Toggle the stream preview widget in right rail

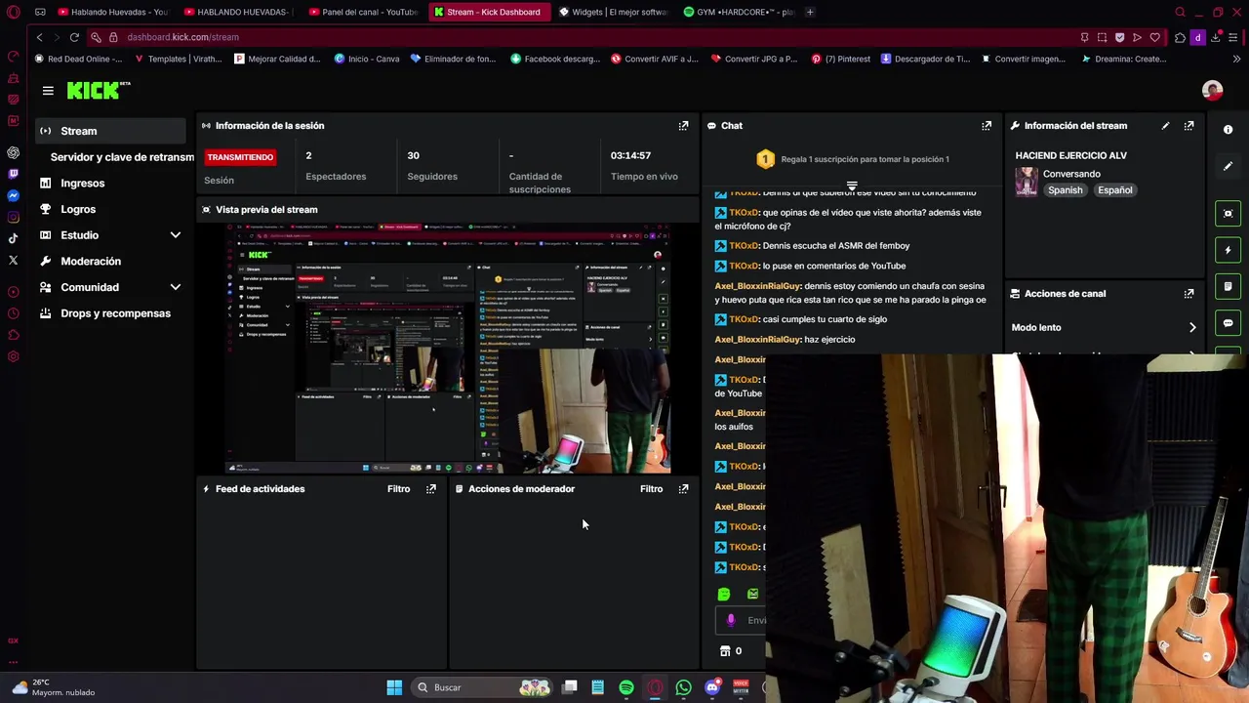pyautogui.click(x=1228, y=214)
